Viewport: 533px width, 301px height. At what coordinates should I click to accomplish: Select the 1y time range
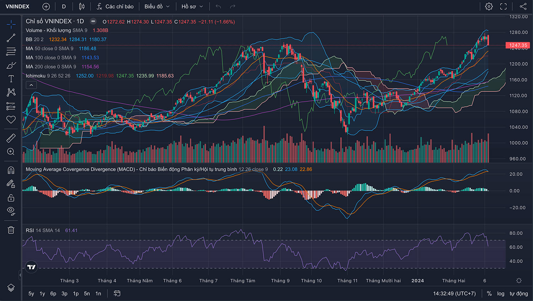pyautogui.click(x=42, y=294)
